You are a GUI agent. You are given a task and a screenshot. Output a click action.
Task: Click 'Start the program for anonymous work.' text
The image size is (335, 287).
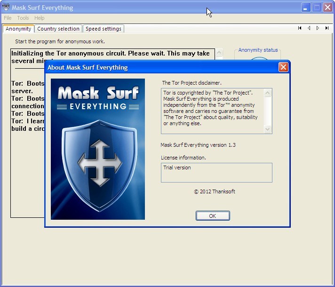pos(60,41)
